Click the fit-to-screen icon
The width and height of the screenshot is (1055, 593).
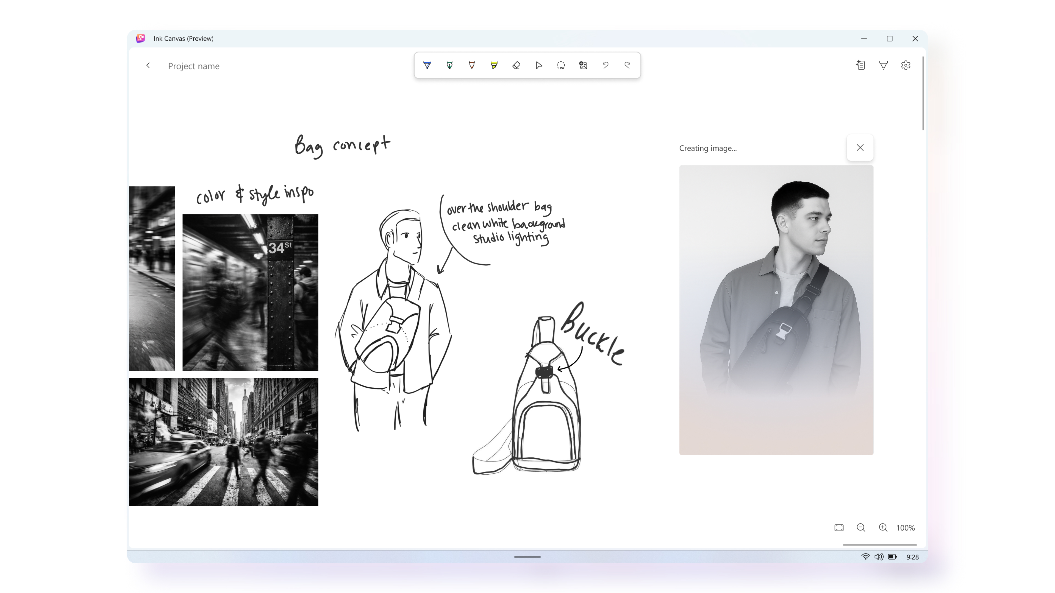point(839,527)
